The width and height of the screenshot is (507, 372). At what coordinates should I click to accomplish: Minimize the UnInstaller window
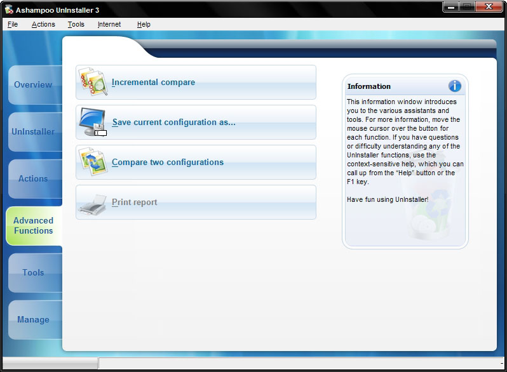pos(451,6)
